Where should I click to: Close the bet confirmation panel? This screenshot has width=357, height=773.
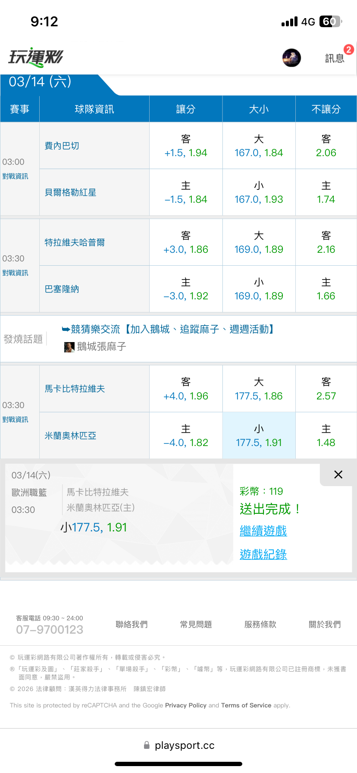click(338, 474)
